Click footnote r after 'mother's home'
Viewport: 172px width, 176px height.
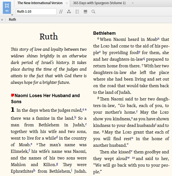coord(137,111)
